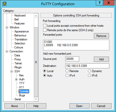Click the About button
Viewport: 116px width, 112px height.
(14, 106)
